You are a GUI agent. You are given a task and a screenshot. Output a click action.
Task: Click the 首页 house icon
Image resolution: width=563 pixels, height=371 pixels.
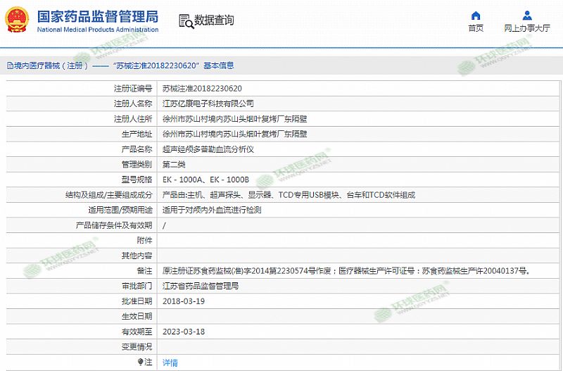coord(476,15)
